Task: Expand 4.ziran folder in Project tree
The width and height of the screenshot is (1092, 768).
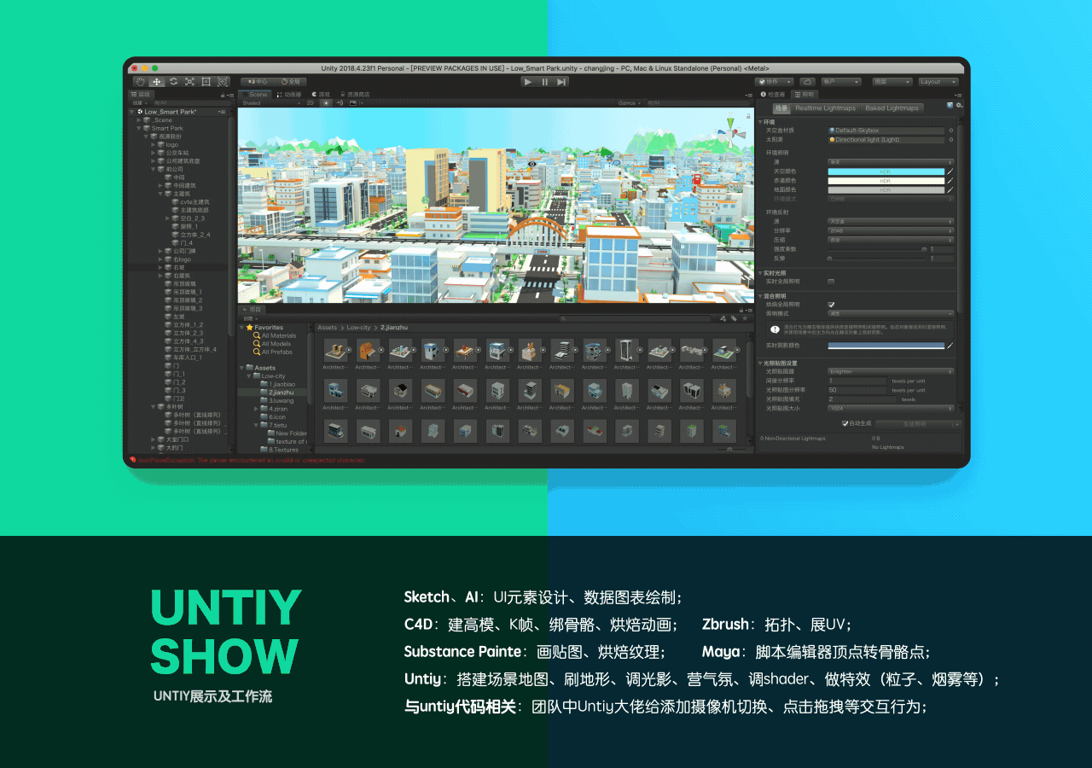Action: (257, 409)
